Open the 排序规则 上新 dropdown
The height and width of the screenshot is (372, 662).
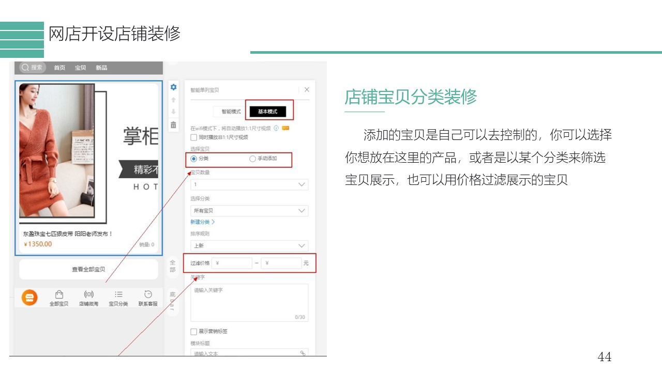click(249, 245)
